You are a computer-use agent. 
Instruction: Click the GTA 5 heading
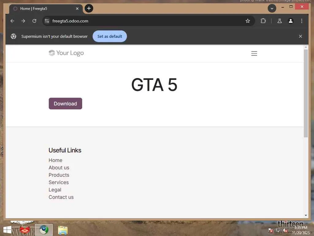tap(154, 85)
